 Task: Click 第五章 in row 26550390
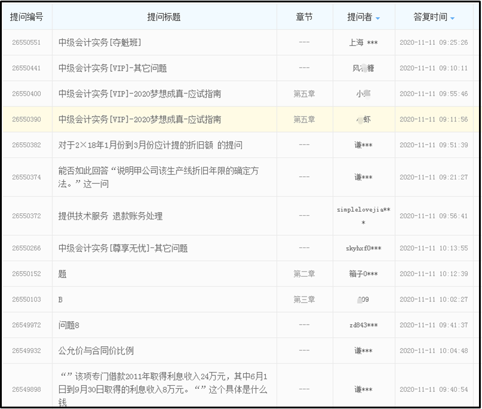tap(304, 119)
